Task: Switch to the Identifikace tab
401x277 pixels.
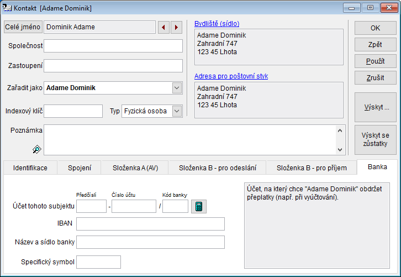Action: (x=30, y=168)
